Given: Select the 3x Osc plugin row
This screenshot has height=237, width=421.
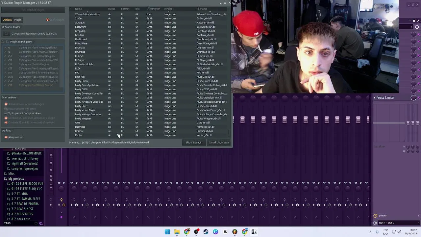Looking at the screenshot, I should pyautogui.click(x=149, y=18).
